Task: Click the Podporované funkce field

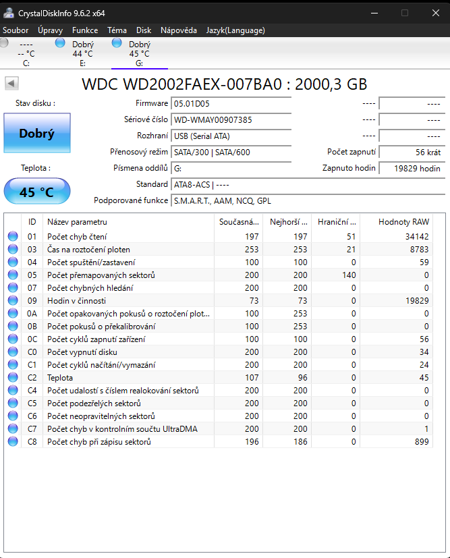Action: [308, 201]
